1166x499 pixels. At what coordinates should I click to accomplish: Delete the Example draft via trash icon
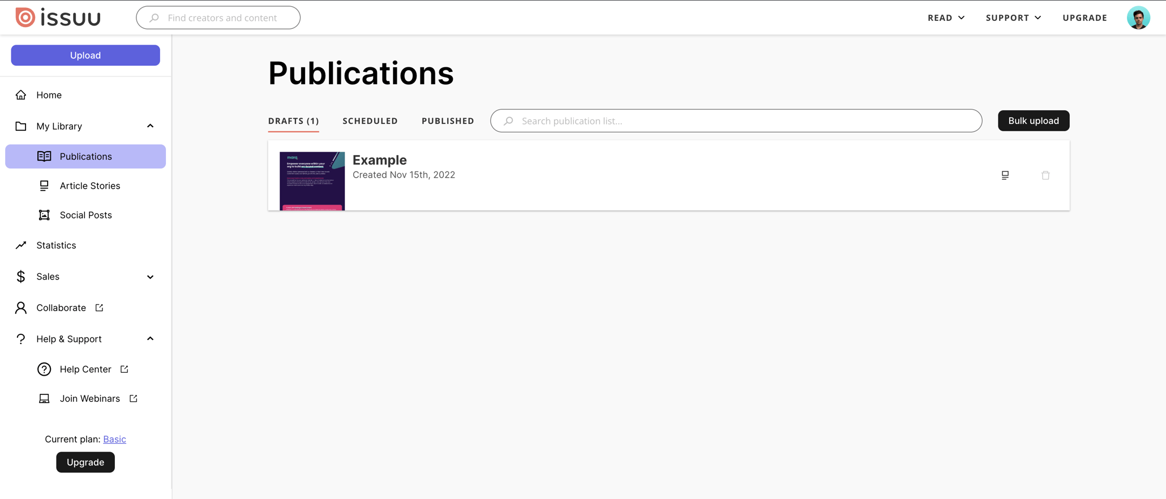(1045, 175)
